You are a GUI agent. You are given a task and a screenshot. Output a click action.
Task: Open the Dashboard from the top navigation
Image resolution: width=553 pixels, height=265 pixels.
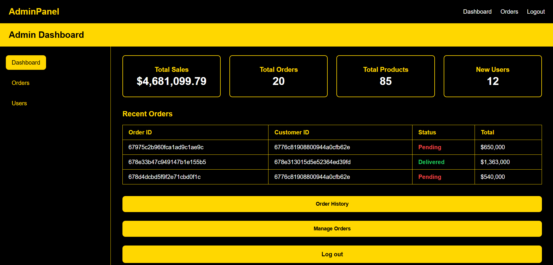coord(477,12)
